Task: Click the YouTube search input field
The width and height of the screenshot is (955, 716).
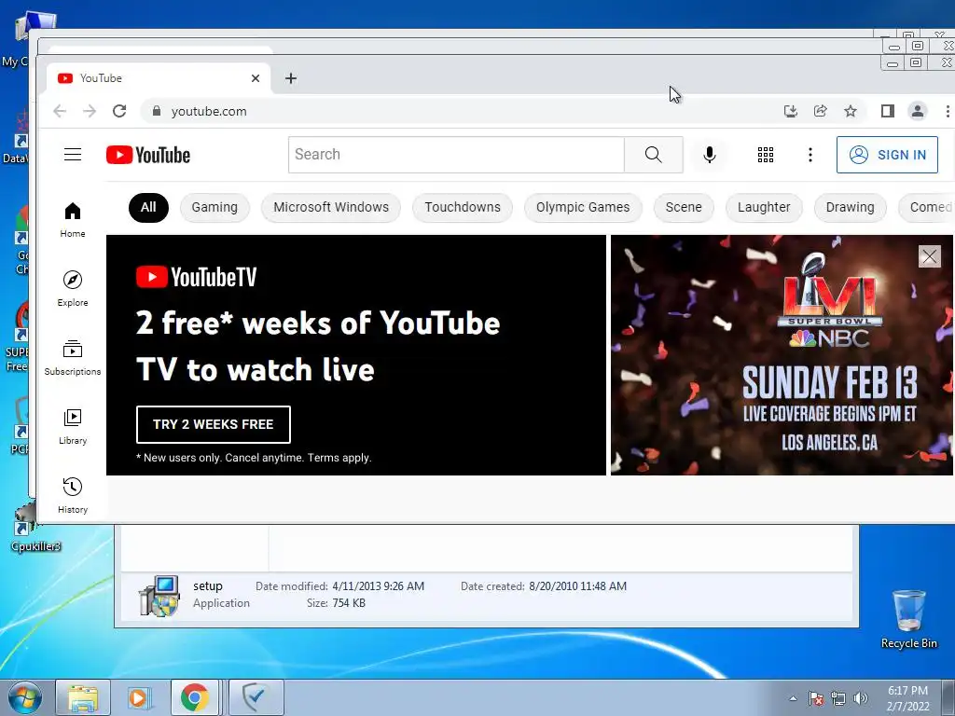Action: click(x=456, y=155)
